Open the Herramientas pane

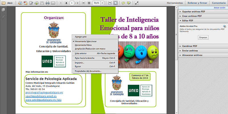175,3
